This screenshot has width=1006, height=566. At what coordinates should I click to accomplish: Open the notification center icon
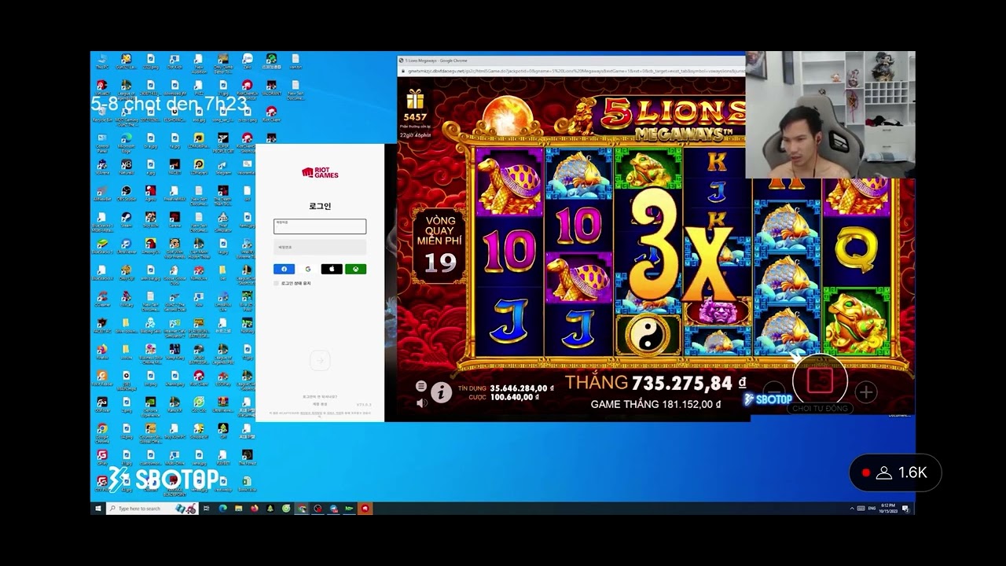[x=906, y=509]
